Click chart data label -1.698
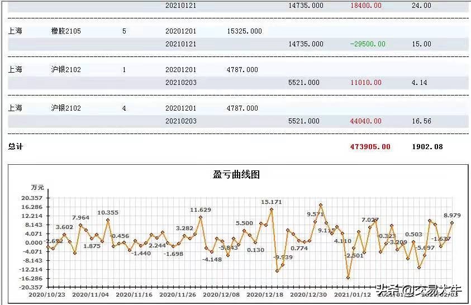 click(173, 254)
